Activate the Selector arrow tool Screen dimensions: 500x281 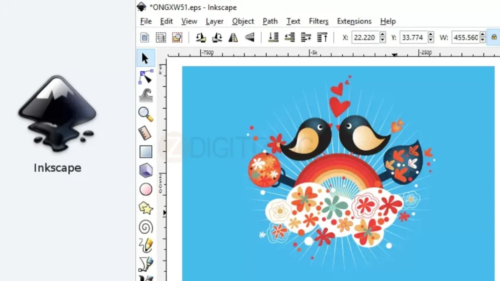[145, 58]
